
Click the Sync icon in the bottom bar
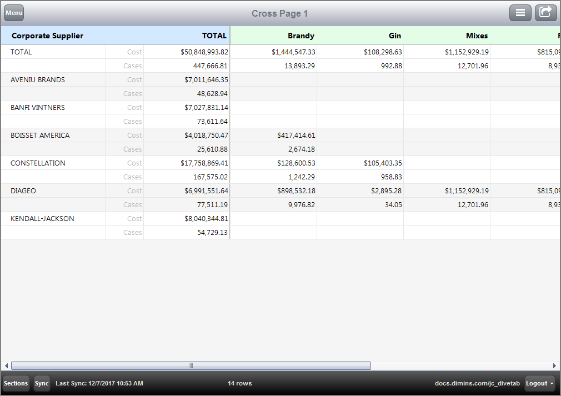pyautogui.click(x=42, y=383)
